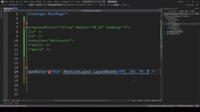Click the sync/refresh icon in Solution Explorer toolbar
The height and width of the screenshot is (112, 200).
pos(178,11)
